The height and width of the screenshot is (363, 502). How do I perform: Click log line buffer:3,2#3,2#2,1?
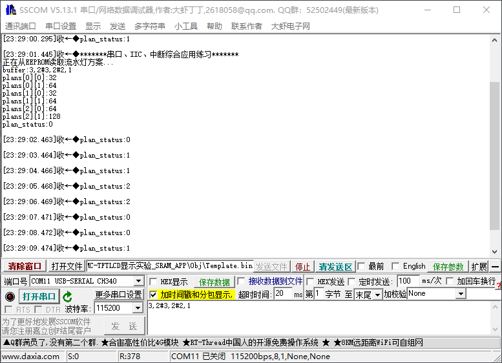(37, 70)
